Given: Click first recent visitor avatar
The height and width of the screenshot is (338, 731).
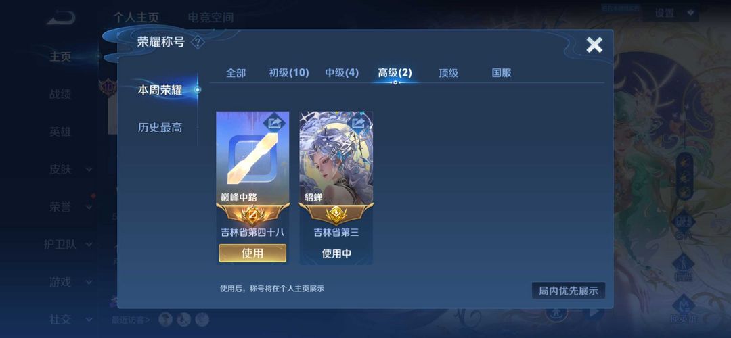Looking at the screenshot, I should tap(166, 319).
